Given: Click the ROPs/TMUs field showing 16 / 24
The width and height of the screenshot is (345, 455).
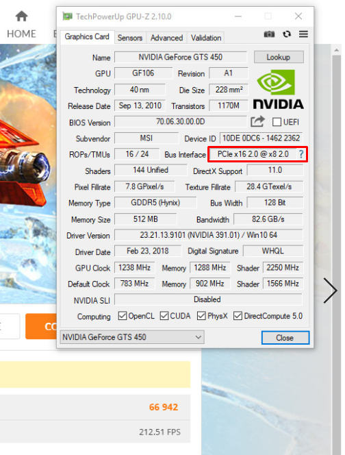Looking at the screenshot, I should click(137, 154).
